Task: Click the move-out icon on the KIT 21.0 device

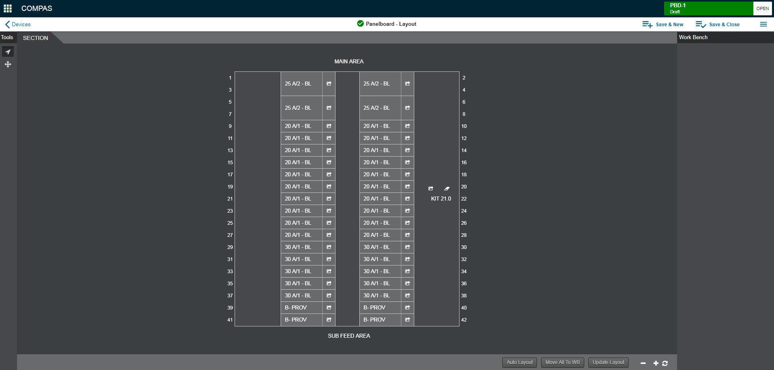Action: click(x=430, y=188)
